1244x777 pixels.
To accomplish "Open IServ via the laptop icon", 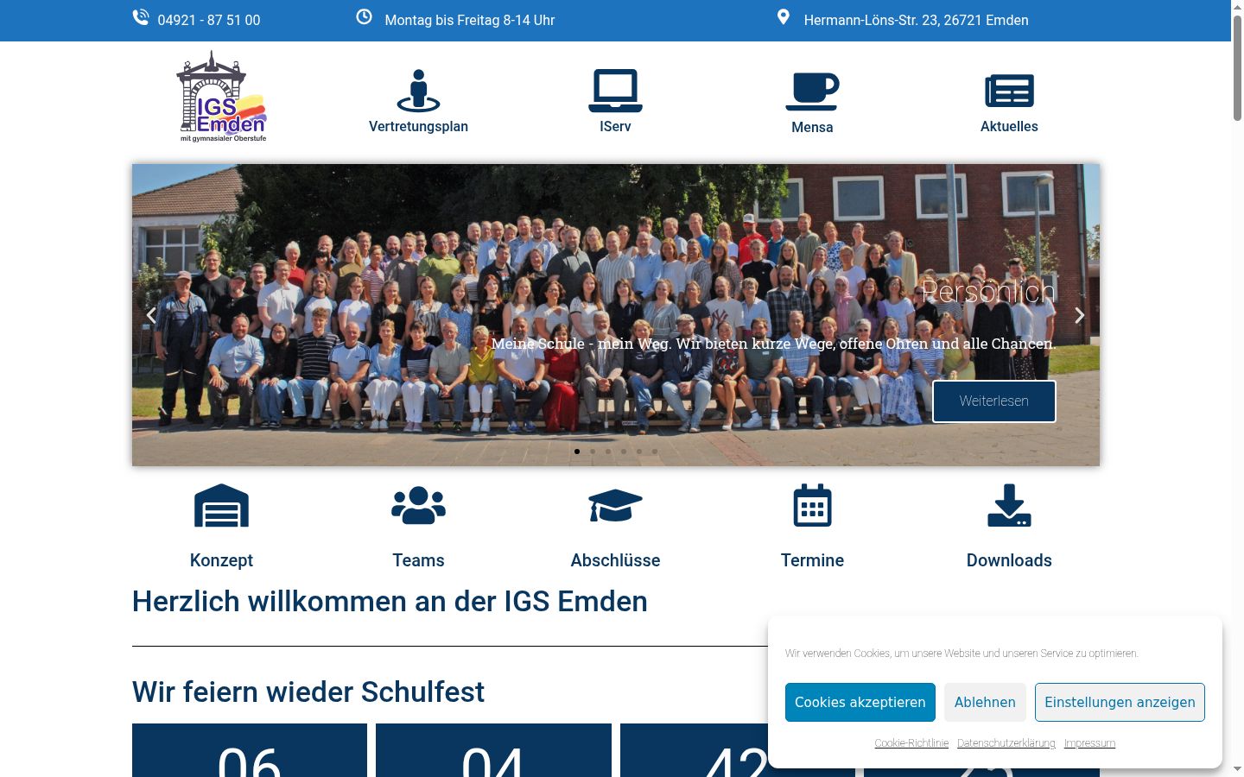I will click(615, 91).
